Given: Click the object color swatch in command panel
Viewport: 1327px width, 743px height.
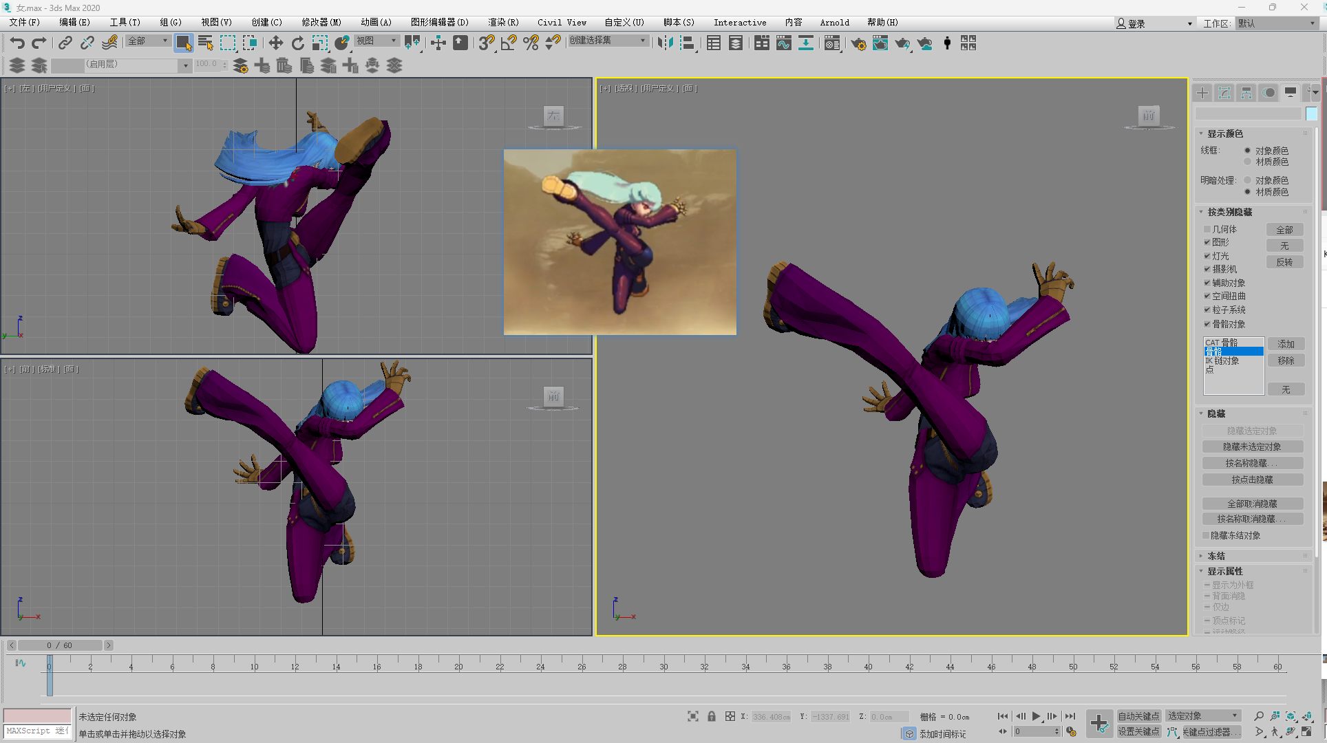Looking at the screenshot, I should (x=1311, y=114).
